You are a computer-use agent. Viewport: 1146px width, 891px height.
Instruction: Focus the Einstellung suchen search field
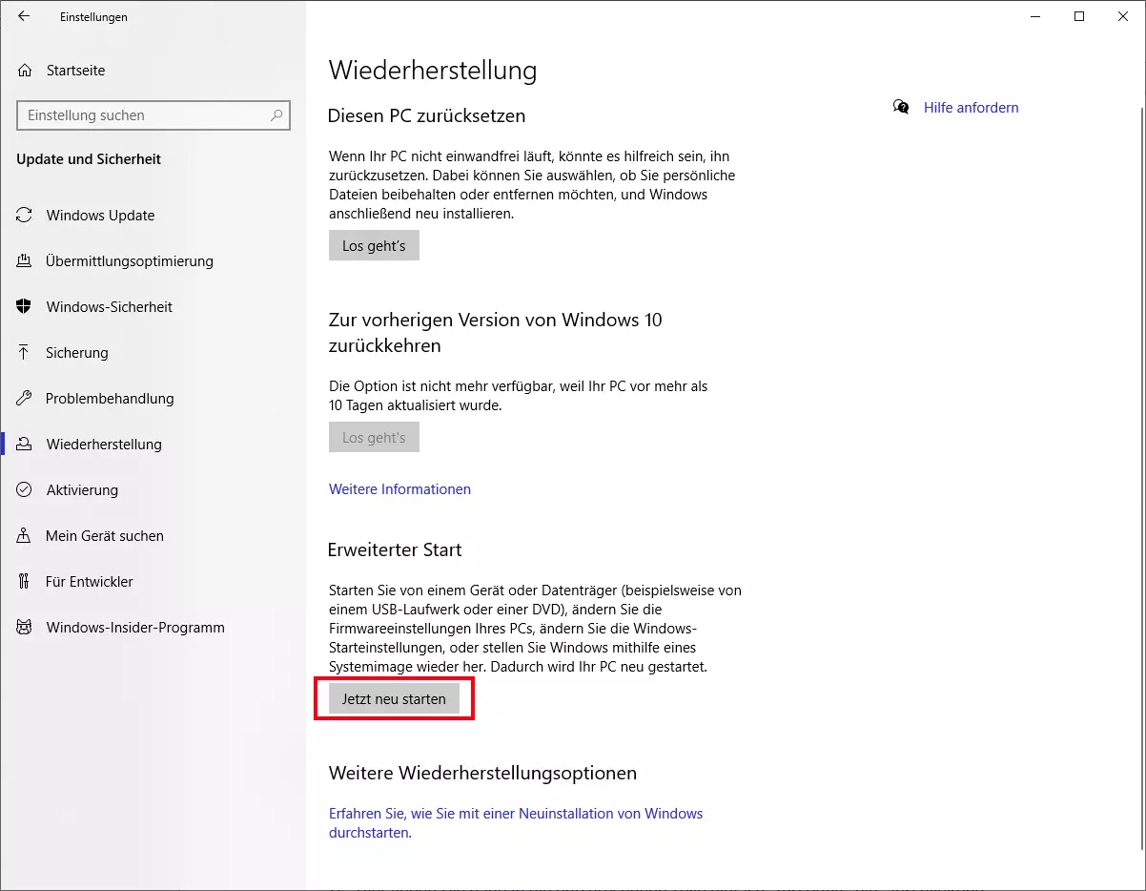pos(153,115)
